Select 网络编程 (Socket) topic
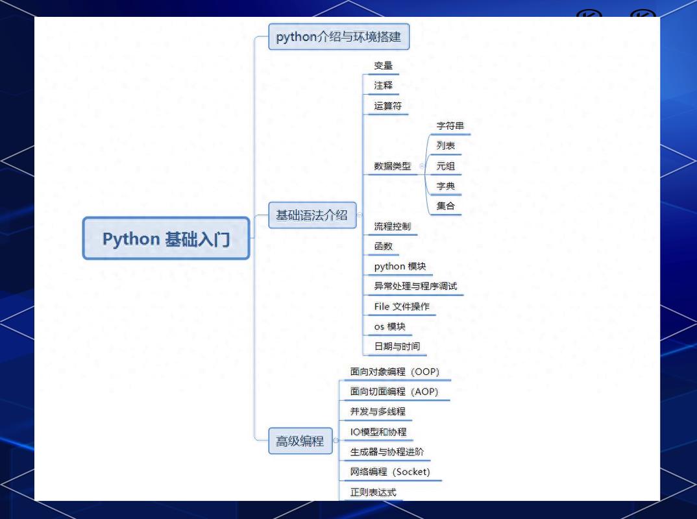Image resolution: width=697 pixels, height=519 pixels. click(x=390, y=472)
